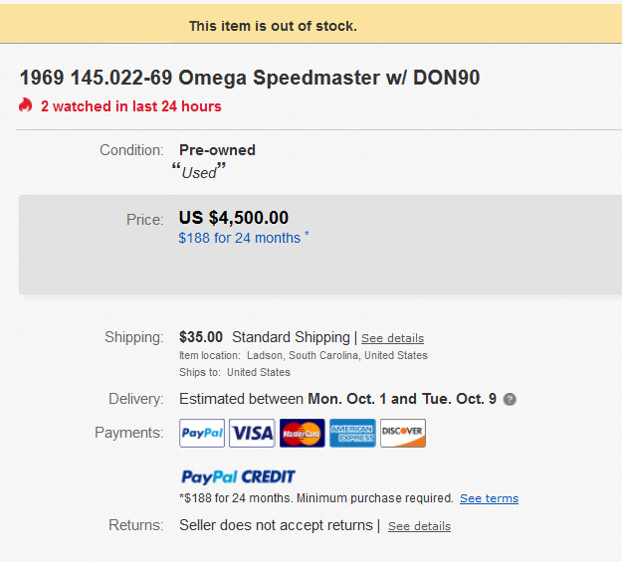The width and height of the screenshot is (622, 562).
Task: Click the PayPal payment icon
Action: coord(202,434)
